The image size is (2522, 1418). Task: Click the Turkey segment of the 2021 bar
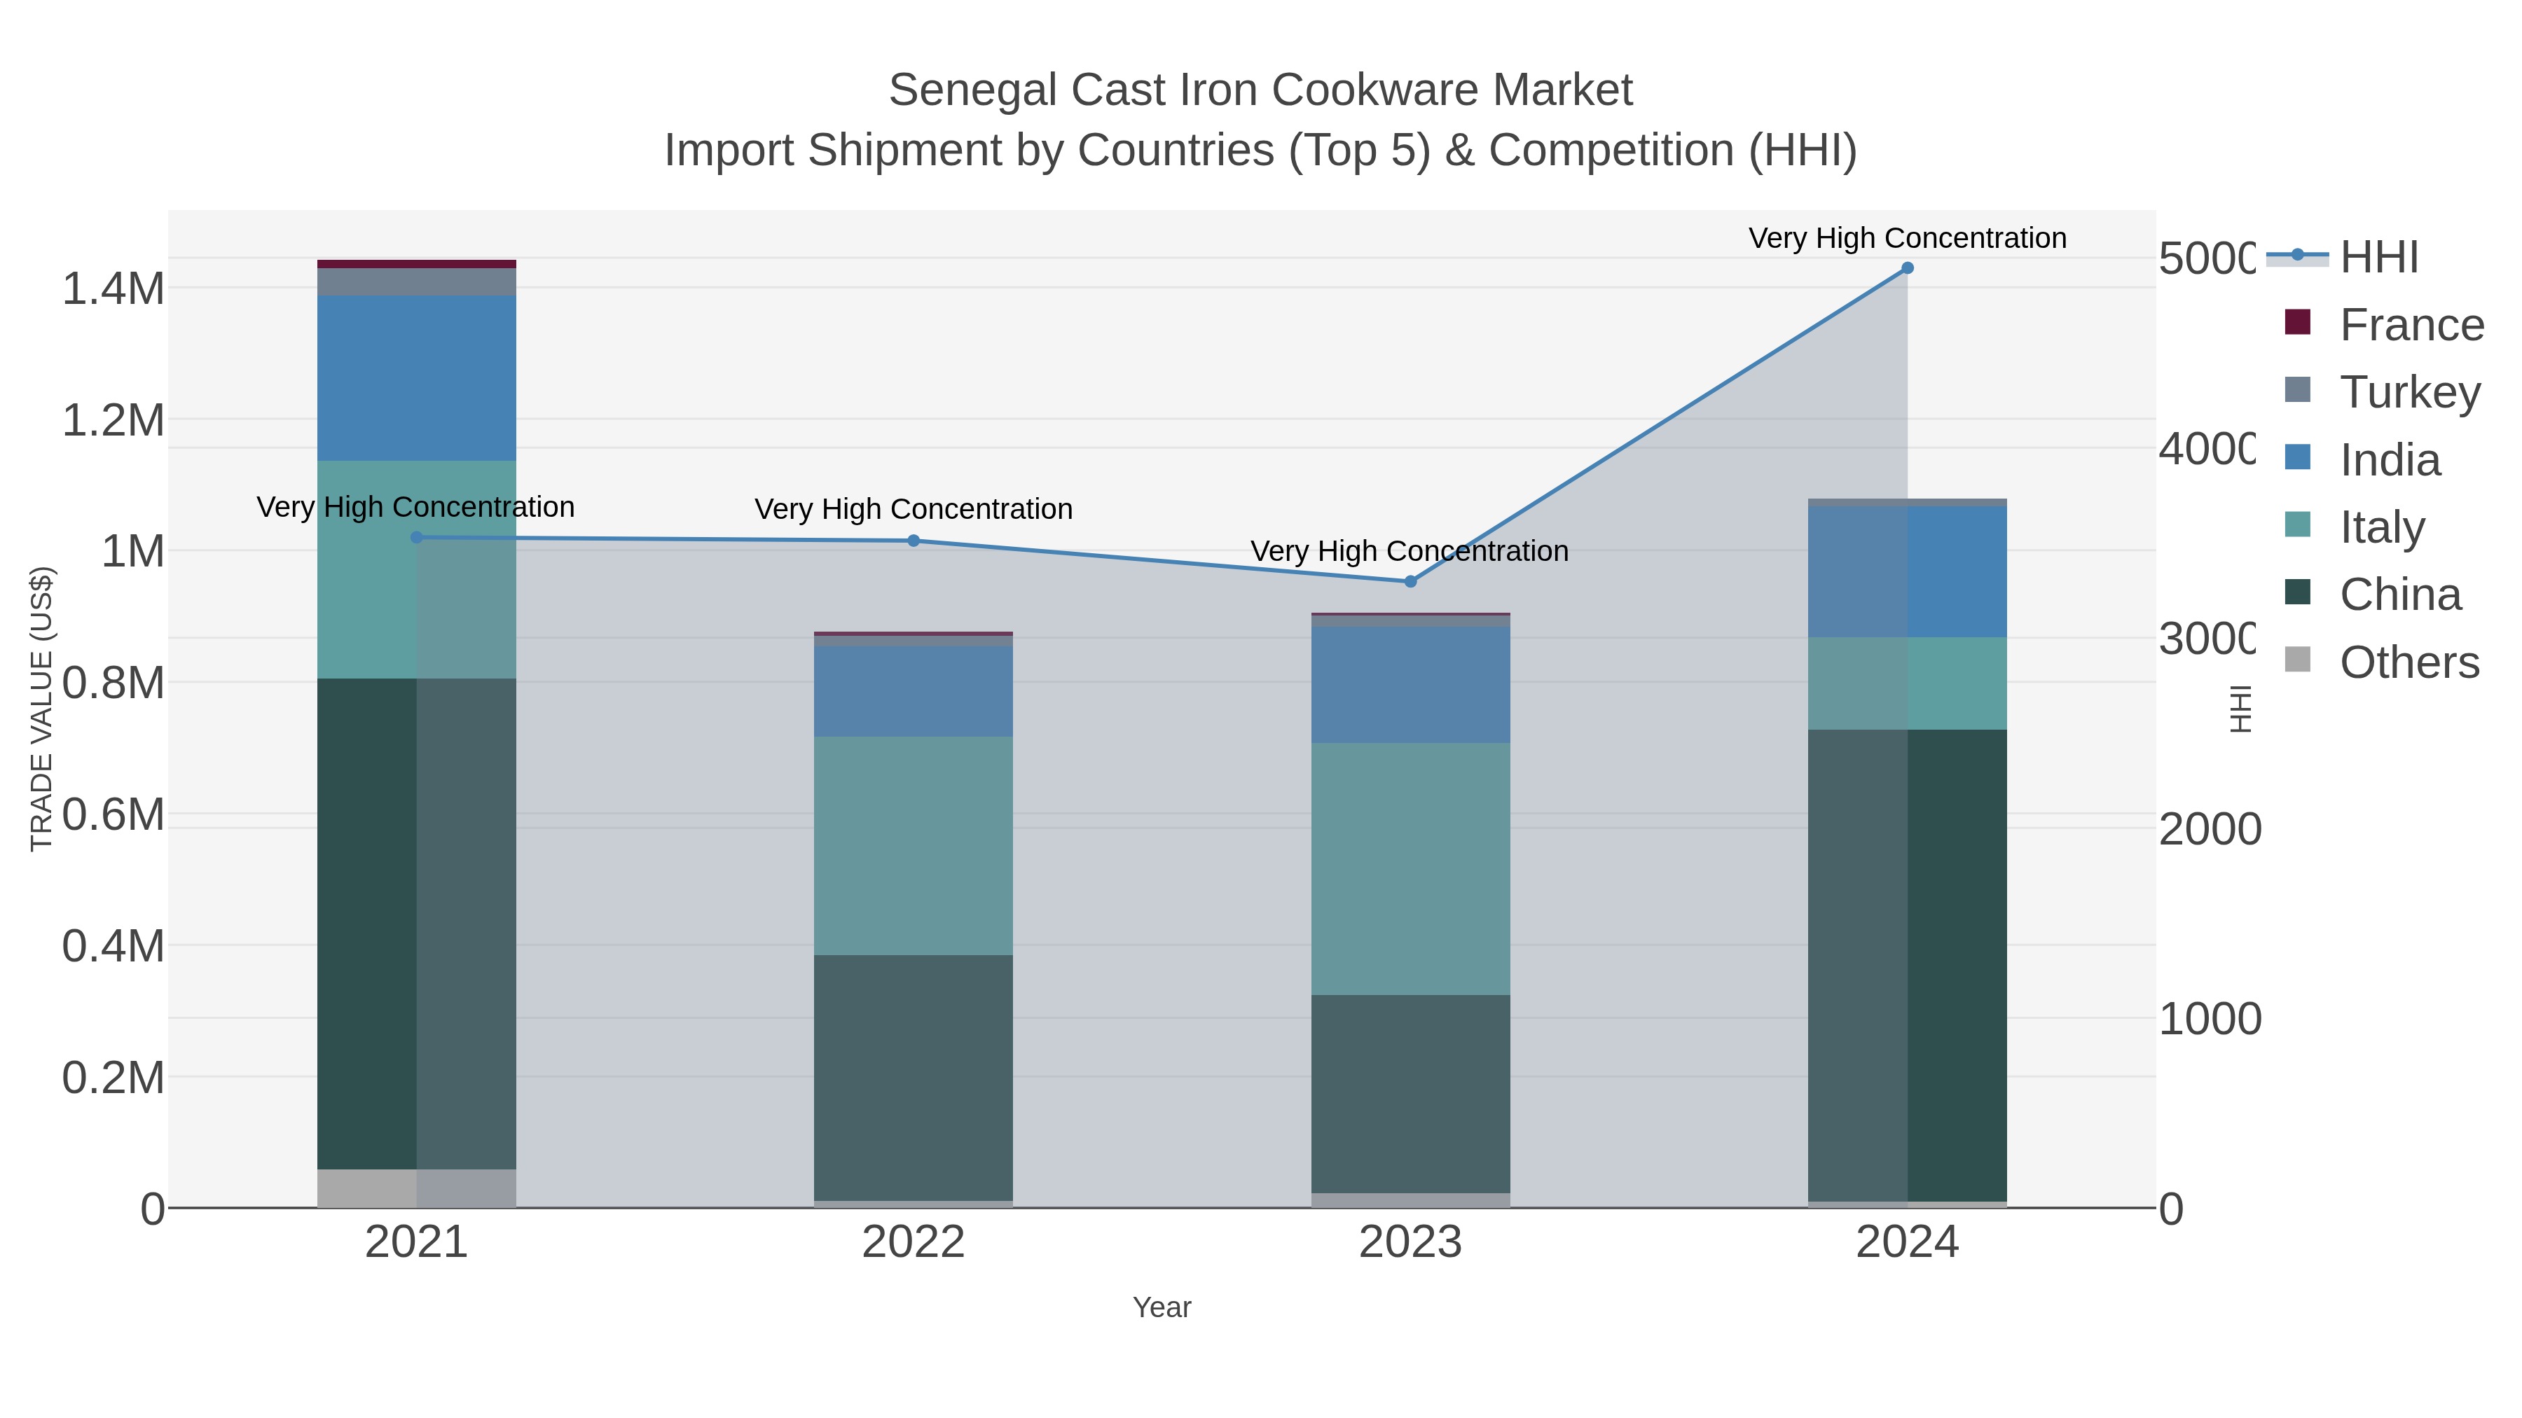tap(416, 281)
